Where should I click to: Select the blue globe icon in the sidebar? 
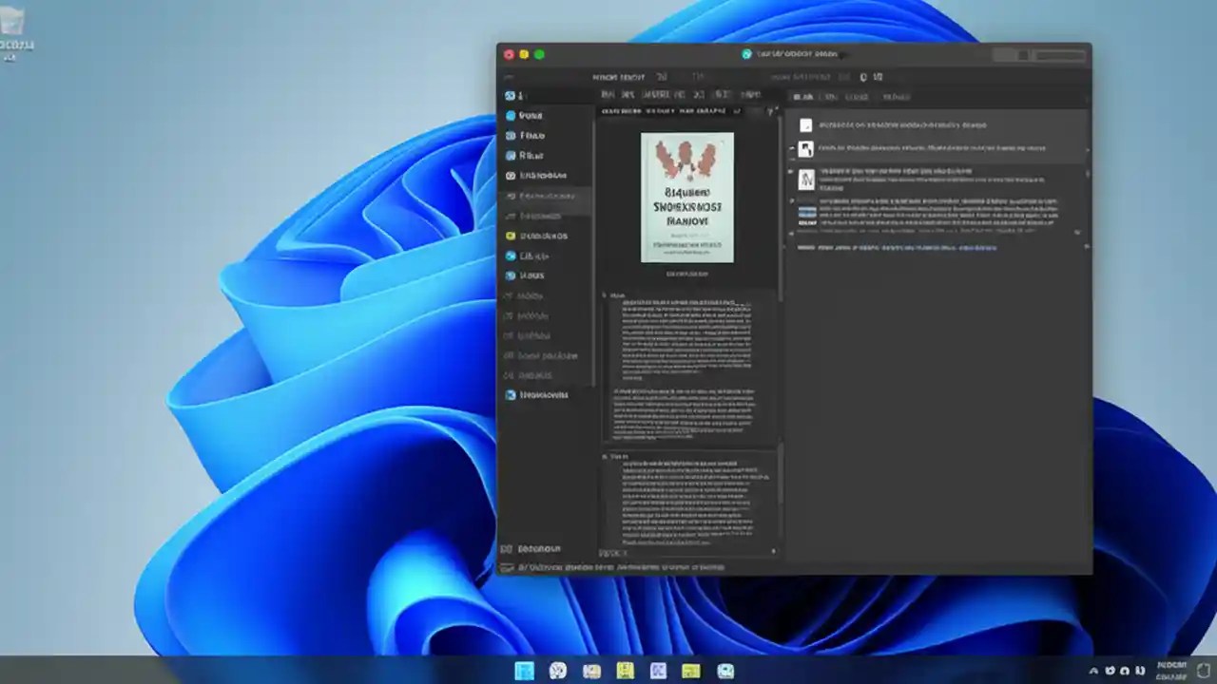tap(512, 256)
